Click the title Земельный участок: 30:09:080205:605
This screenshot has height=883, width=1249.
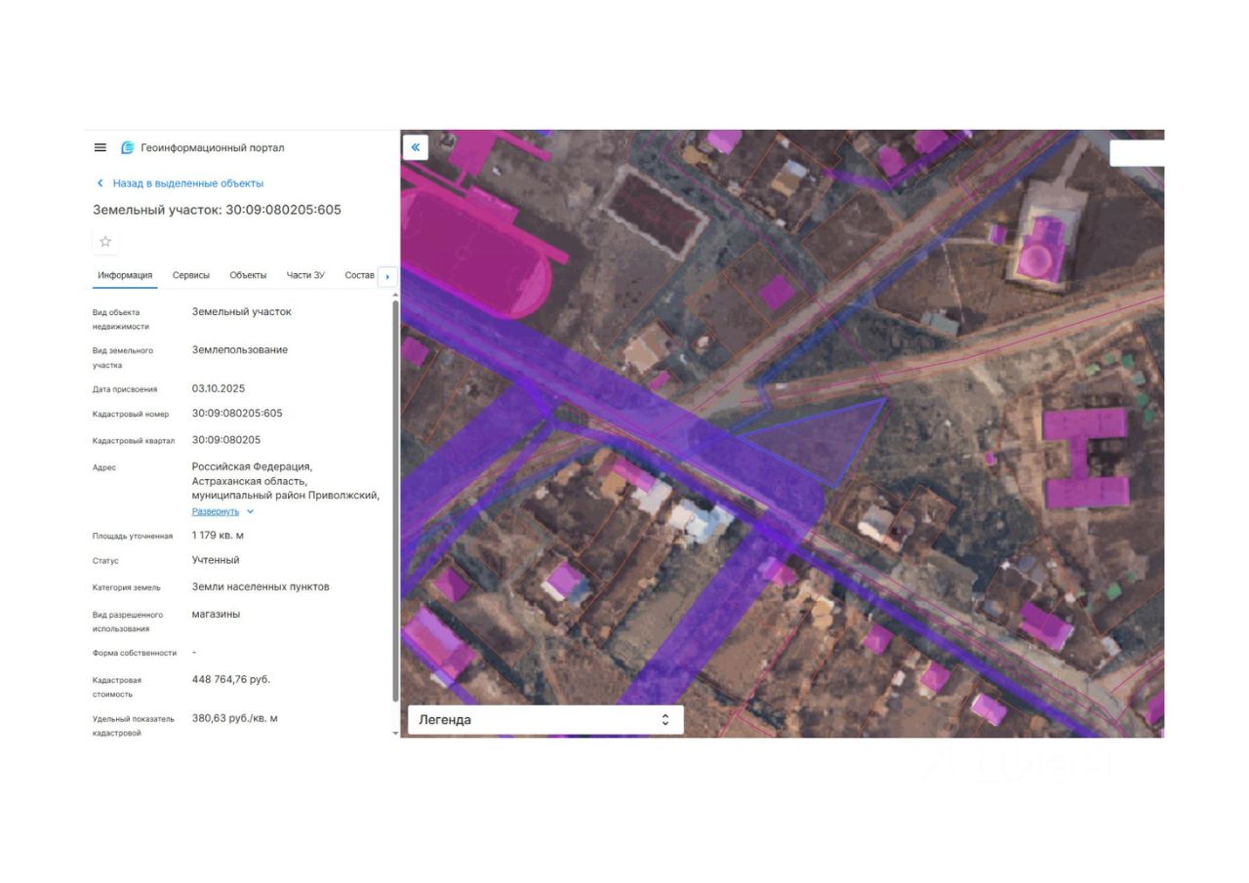coord(217,210)
